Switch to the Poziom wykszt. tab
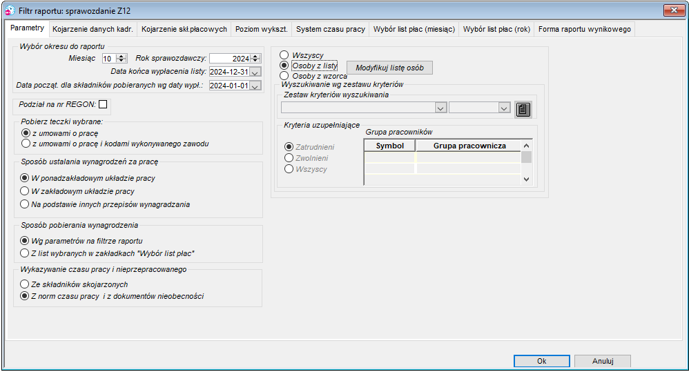This screenshot has height=372, width=689. [x=262, y=29]
